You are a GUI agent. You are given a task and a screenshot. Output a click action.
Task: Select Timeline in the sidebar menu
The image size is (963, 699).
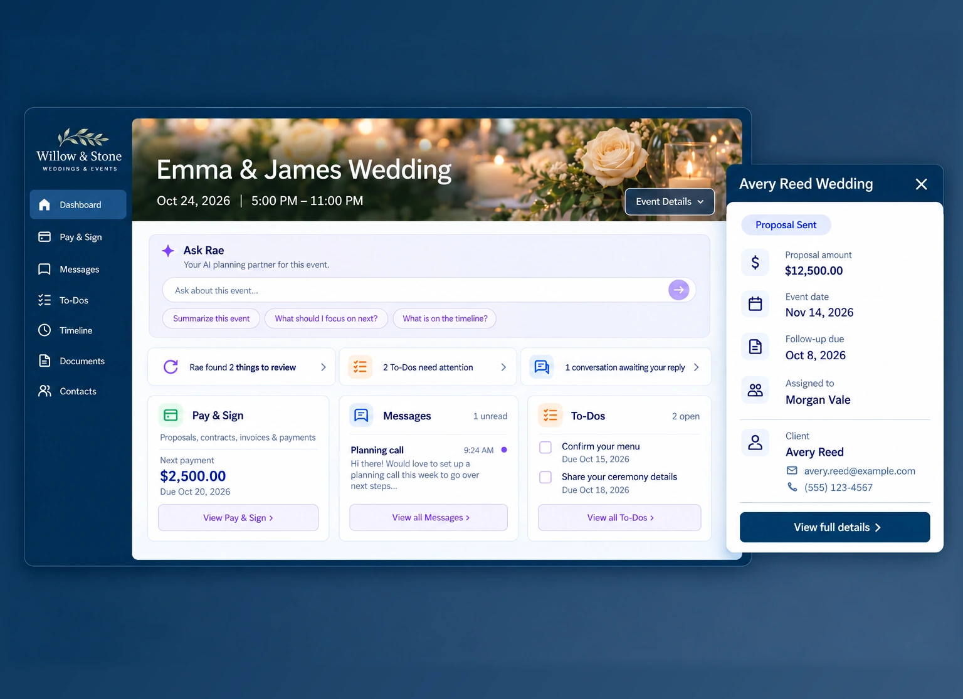[x=78, y=330]
